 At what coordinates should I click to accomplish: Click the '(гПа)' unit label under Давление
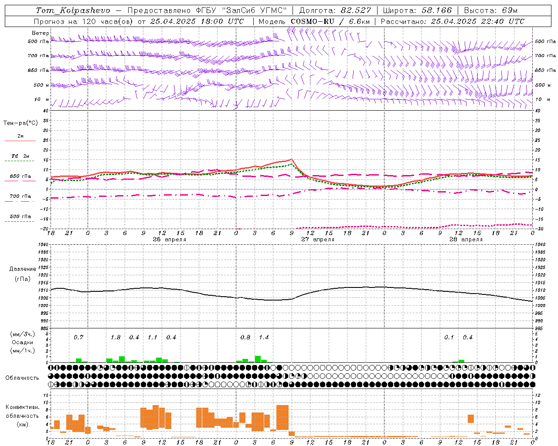23,279
